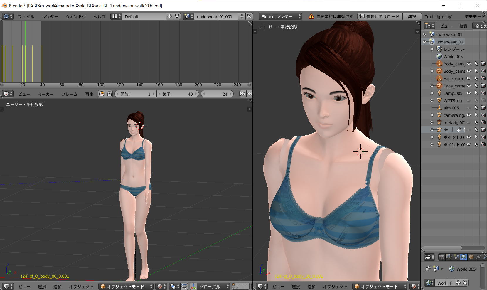Collapse the underwear_01 scene tree

(x=424, y=42)
